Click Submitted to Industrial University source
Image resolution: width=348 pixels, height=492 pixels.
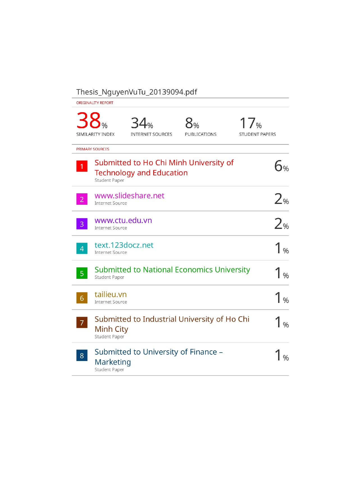pyautogui.click(x=172, y=324)
